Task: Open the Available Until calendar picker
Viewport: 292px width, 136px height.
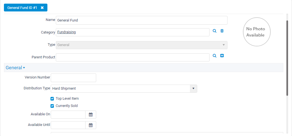Action: pos(91,125)
